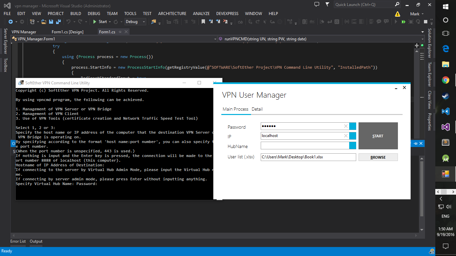Close the Form1.cs editor tab
Viewport: 456px width, 256px height.
pyautogui.click(x=126, y=32)
